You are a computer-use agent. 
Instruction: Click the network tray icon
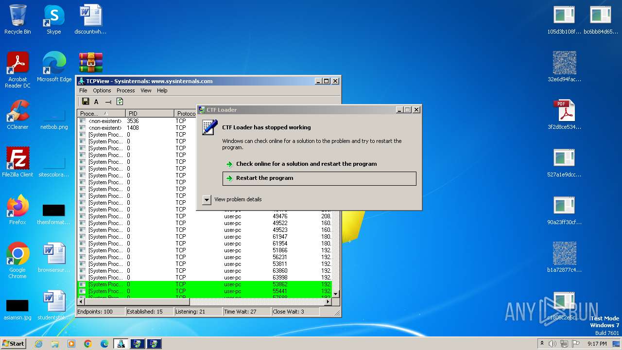click(564, 344)
